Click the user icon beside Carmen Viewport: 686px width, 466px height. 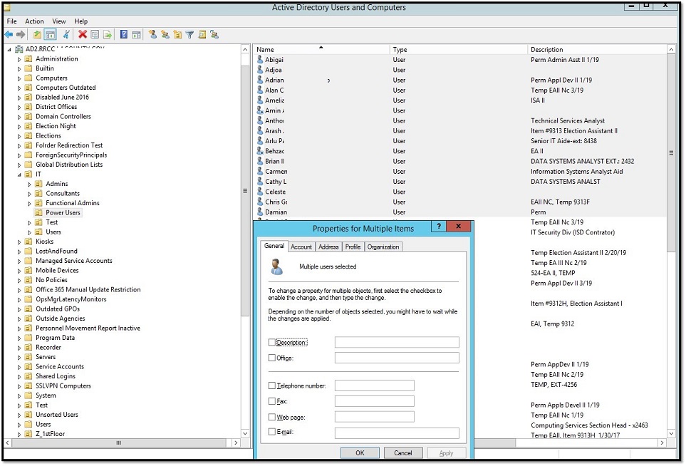point(260,171)
